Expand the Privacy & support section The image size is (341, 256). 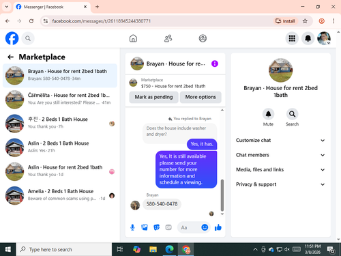click(x=280, y=184)
